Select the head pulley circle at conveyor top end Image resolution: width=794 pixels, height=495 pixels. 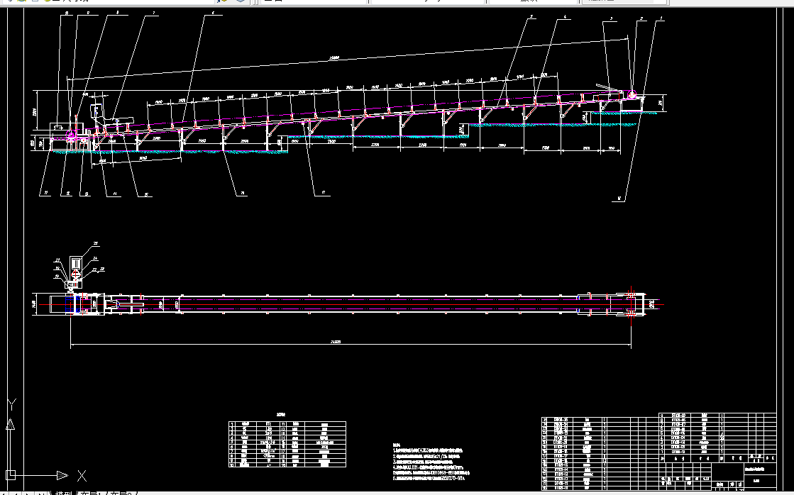[632, 94]
